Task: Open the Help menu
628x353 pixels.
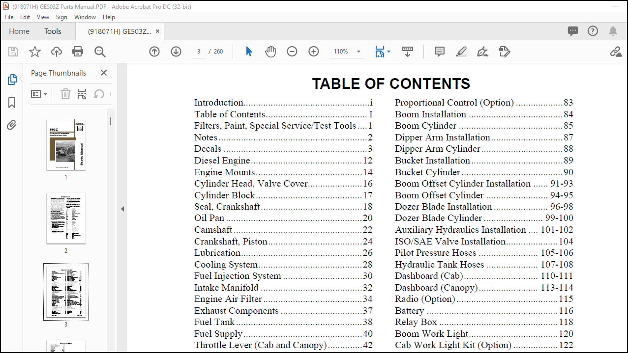Action: (x=109, y=17)
